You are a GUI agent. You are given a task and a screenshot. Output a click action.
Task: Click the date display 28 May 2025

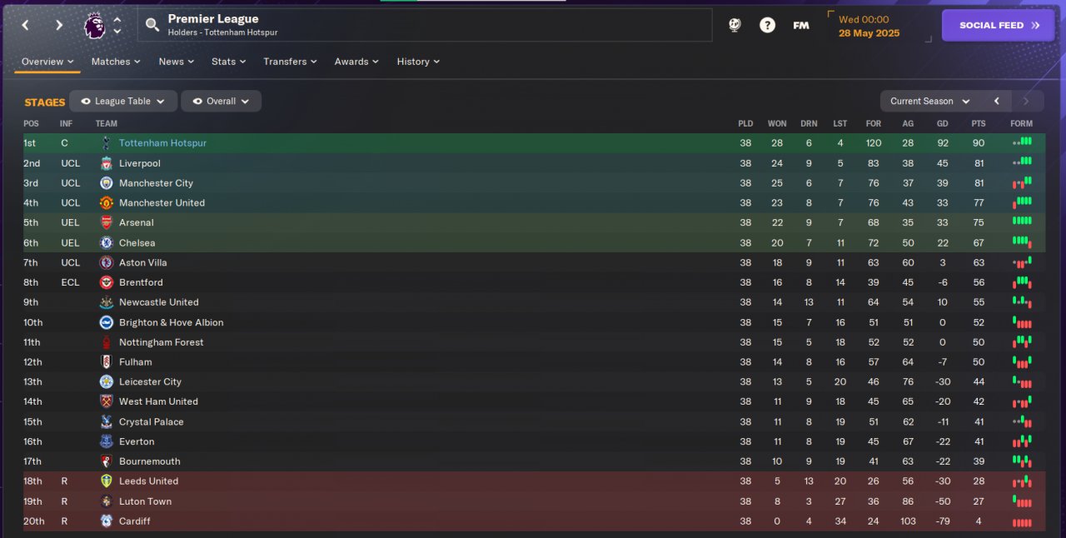pos(869,33)
